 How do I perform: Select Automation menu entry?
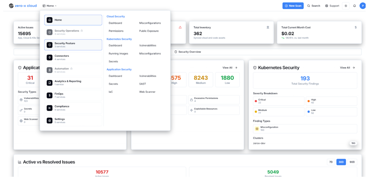coord(73,70)
